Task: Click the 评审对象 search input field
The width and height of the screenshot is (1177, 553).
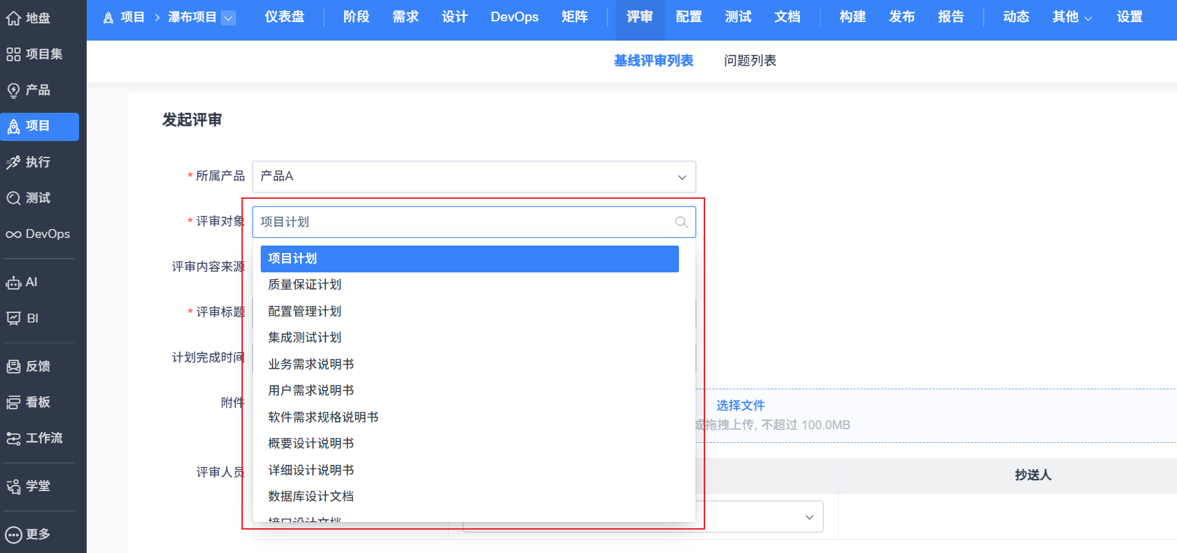Action: click(474, 222)
